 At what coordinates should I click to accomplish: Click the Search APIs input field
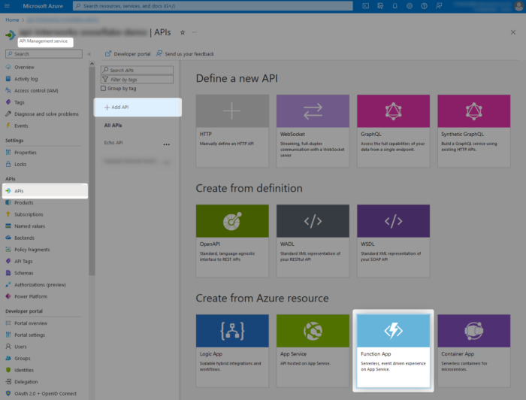(139, 70)
